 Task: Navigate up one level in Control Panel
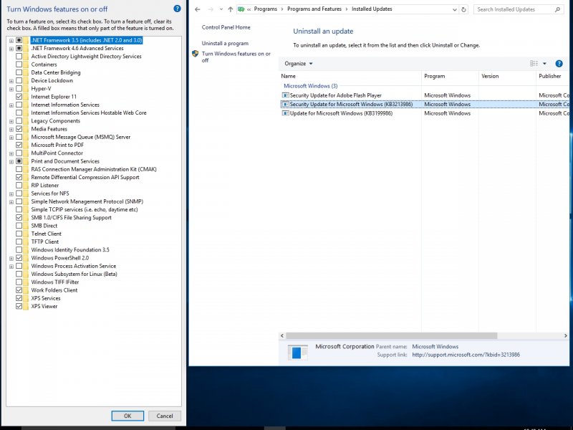click(230, 9)
